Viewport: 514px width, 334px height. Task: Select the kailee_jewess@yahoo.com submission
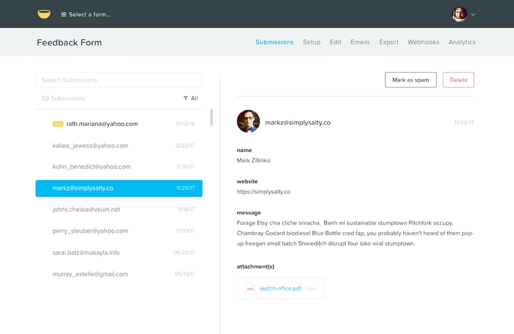click(90, 145)
